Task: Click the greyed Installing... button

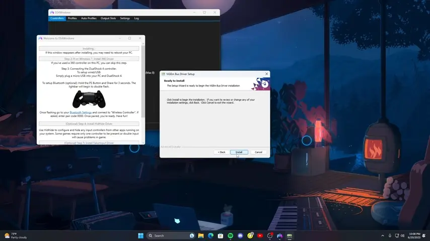Action: click(89, 48)
